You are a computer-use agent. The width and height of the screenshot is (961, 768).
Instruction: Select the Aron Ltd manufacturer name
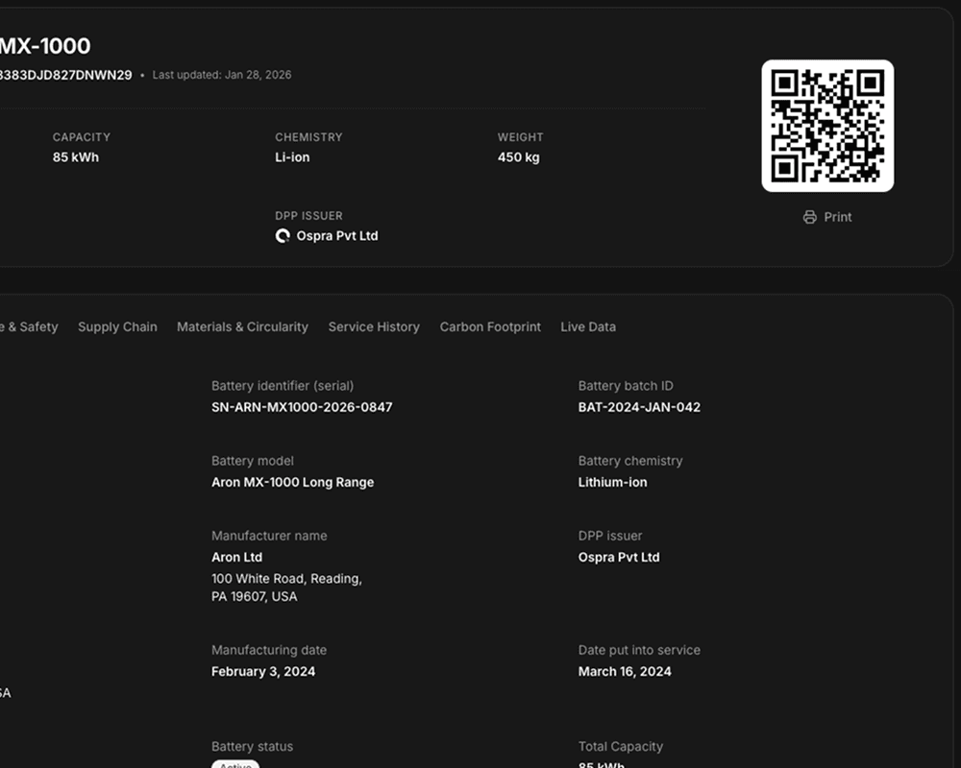[x=236, y=557]
